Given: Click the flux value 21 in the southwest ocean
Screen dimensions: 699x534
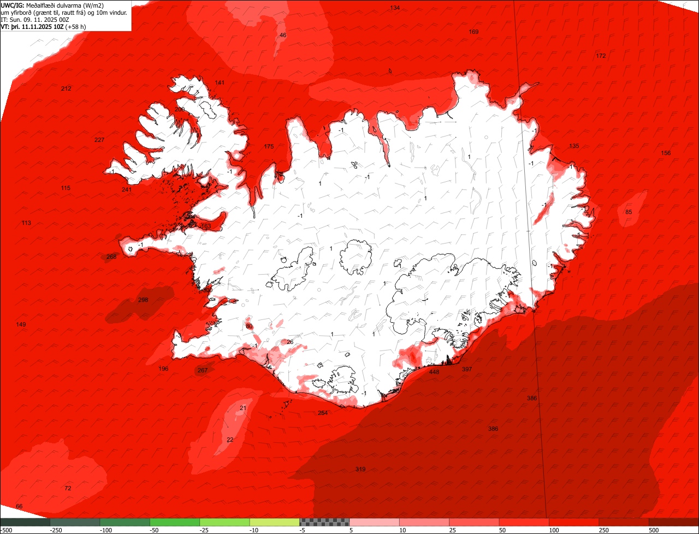Looking at the screenshot, I should tap(243, 408).
